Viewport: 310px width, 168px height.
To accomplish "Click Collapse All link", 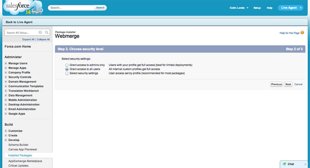I will click(x=43, y=39).
